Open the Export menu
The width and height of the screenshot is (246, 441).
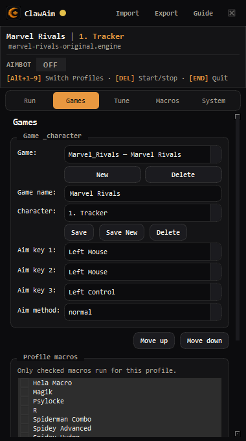(x=166, y=13)
